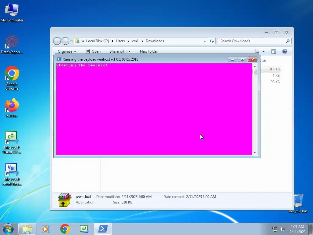Expand the arrow after Local Disk (C:)
The image size is (313, 235).
112,41
